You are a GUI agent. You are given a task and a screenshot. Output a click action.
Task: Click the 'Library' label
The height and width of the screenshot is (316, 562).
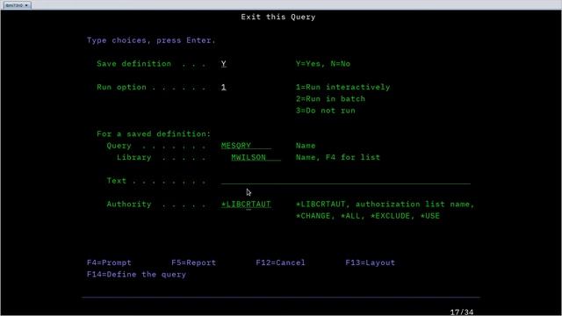pos(133,157)
